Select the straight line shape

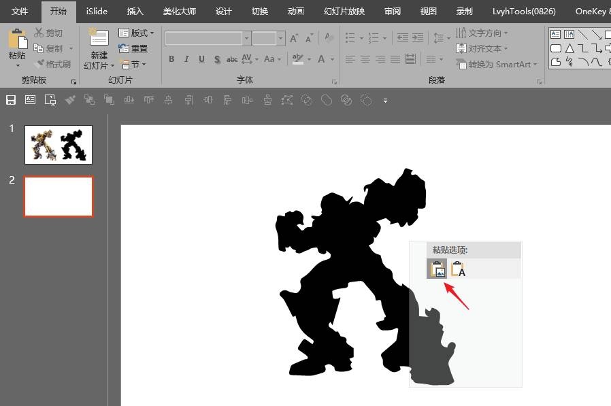point(582,34)
